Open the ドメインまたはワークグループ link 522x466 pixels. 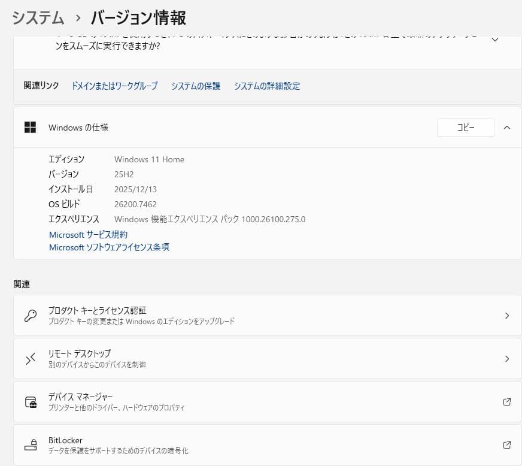[114, 86]
